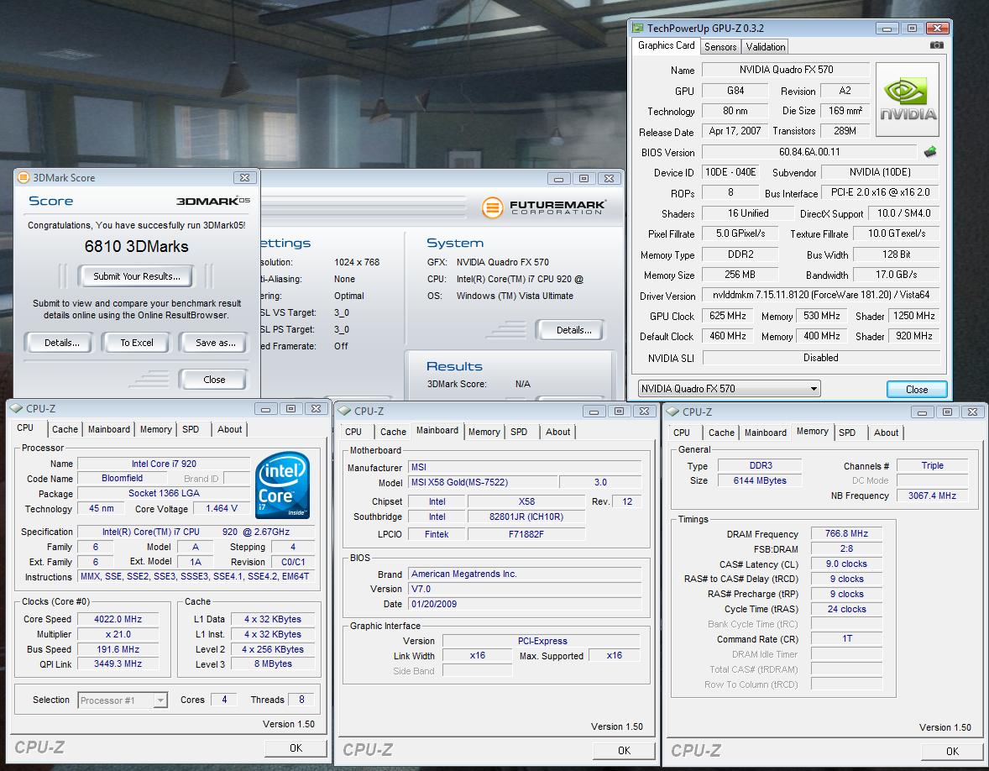Click the CPU-Z title icon in the CPU-tab window
The image size is (989, 771).
[17, 408]
